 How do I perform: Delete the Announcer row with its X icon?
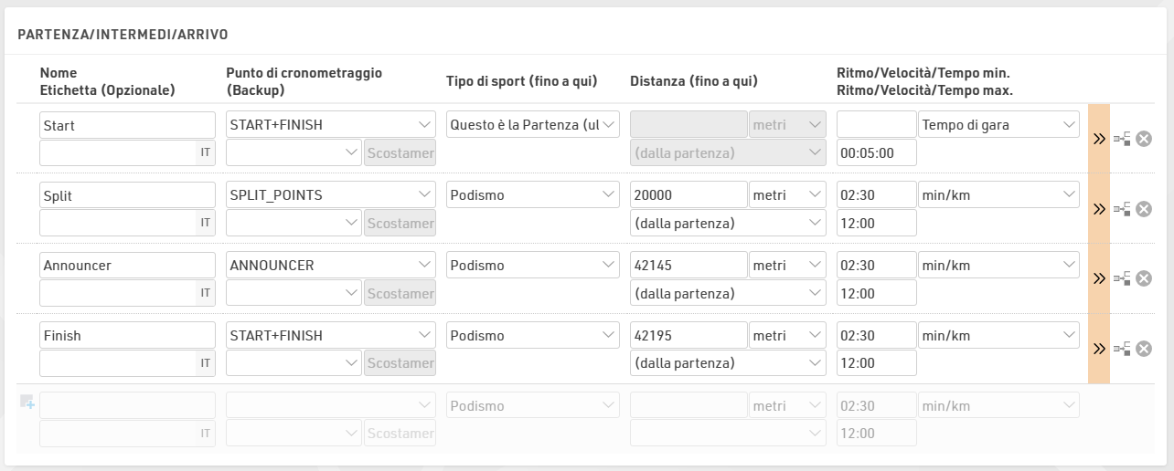[1143, 278]
